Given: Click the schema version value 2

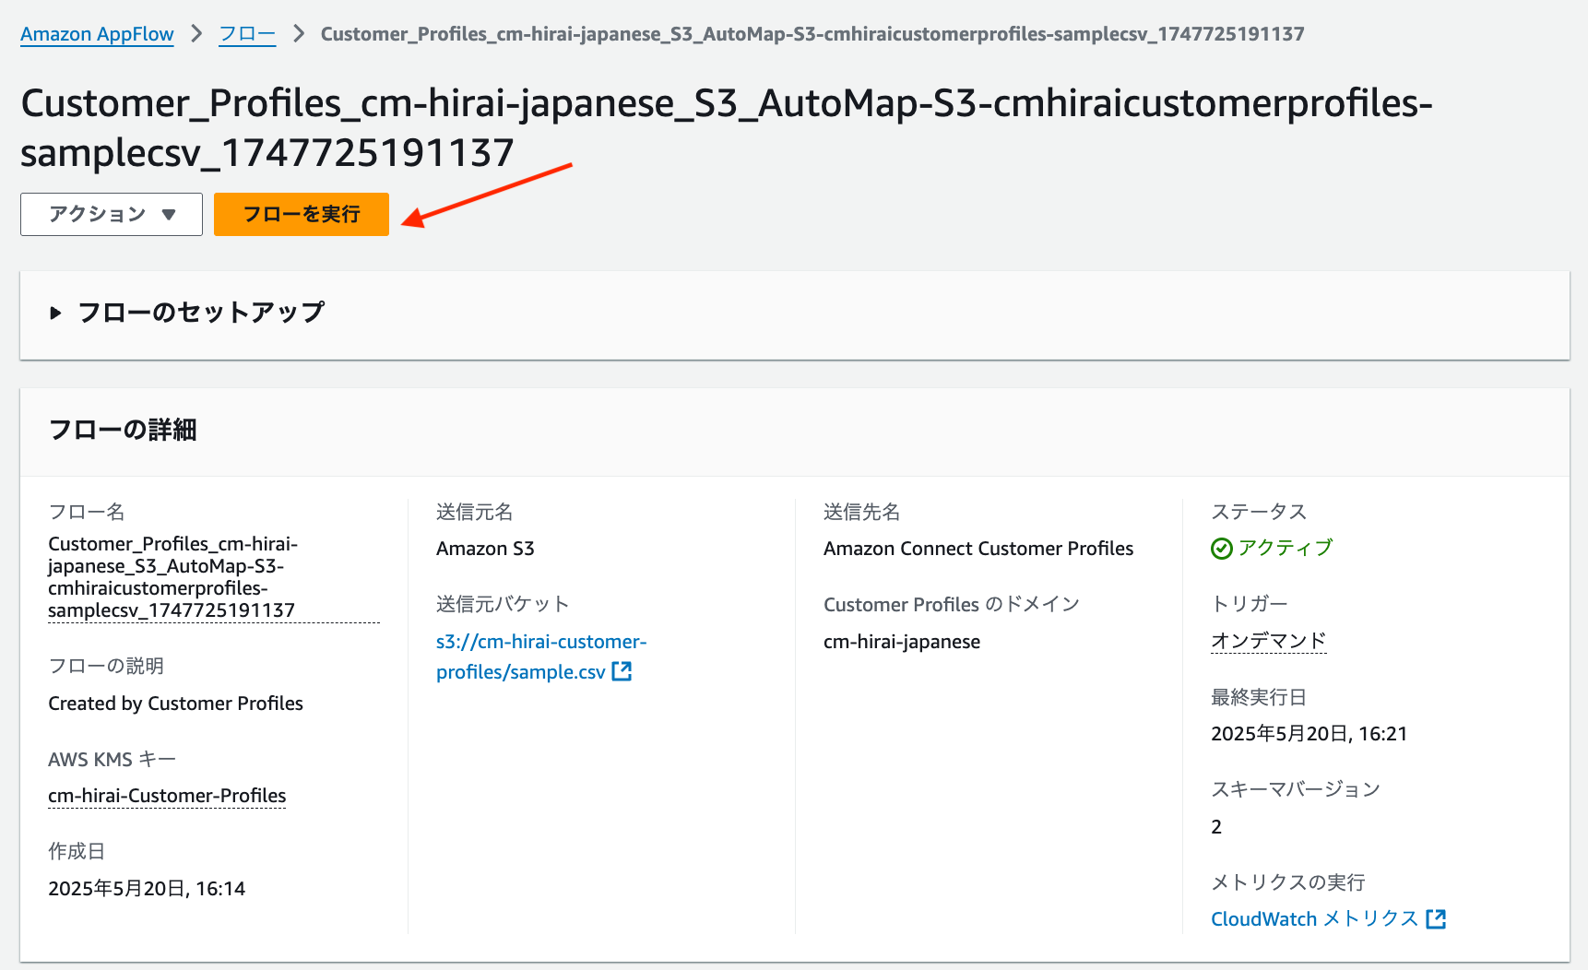Looking at the screenshot, I should pos(1216,826).
